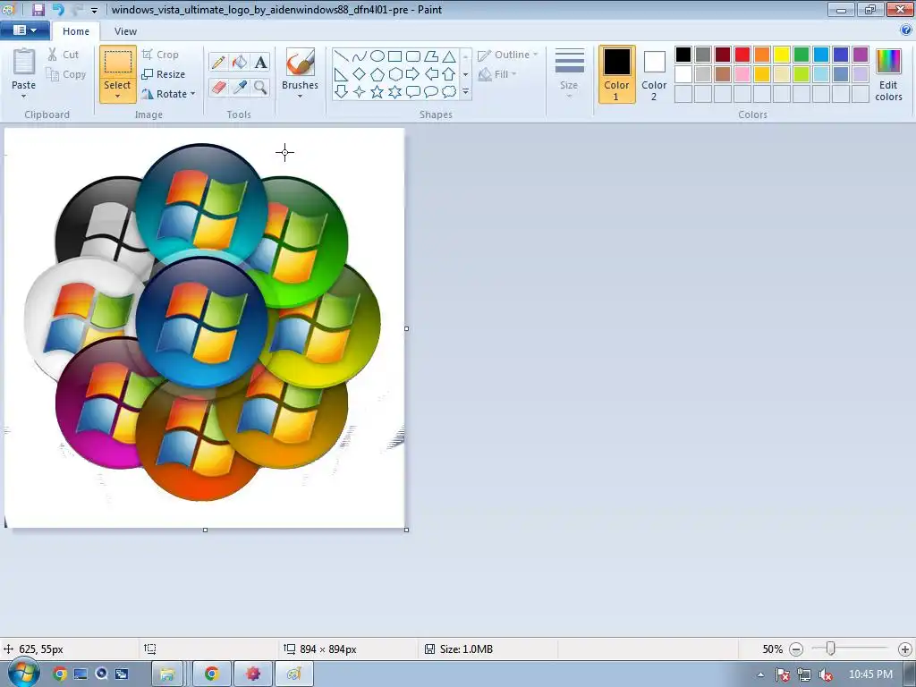The height and width of the screenshot is (687, 916).
Task: Open Paint Help question mark icon
Action: tap(906, 30)
